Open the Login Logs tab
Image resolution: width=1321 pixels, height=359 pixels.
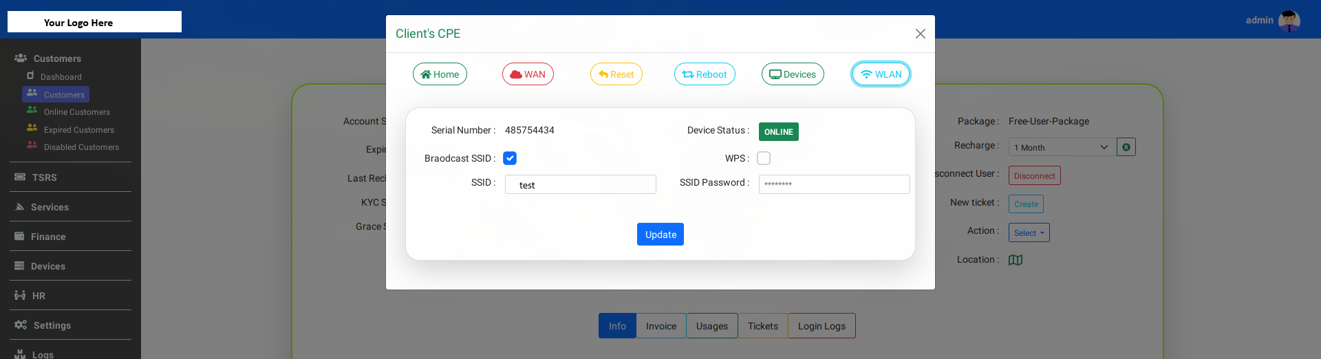[821, 326]
